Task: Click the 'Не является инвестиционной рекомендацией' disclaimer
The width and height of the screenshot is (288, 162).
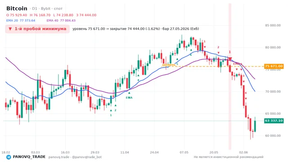Action: click(x=229, y=157)
